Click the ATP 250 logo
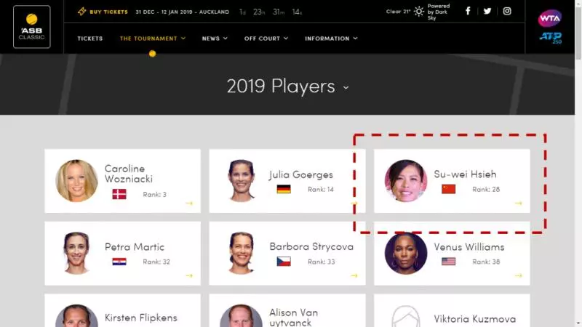The width and height of the screenshot is (582, 327). tap(551, 38)
